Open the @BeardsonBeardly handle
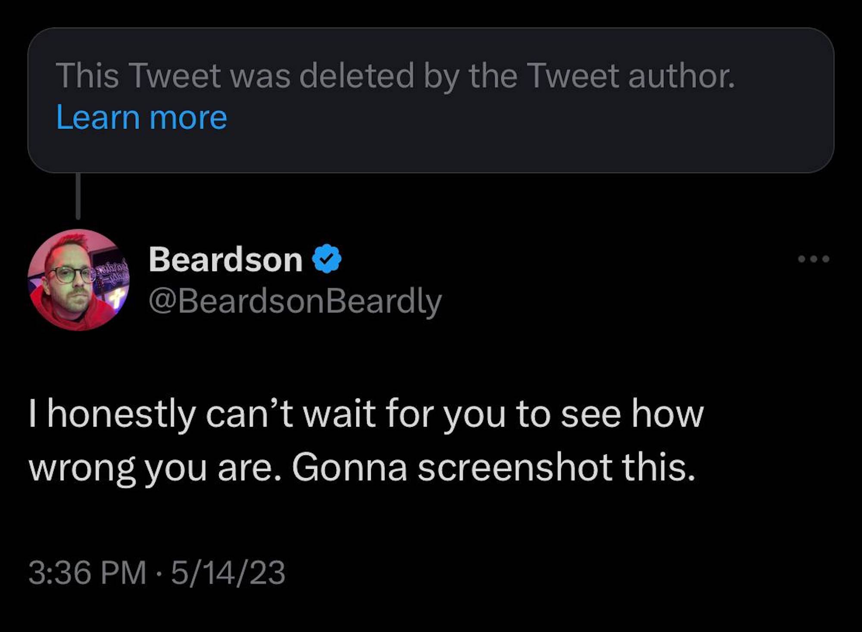The image size is (862, 632). (295, 301)
